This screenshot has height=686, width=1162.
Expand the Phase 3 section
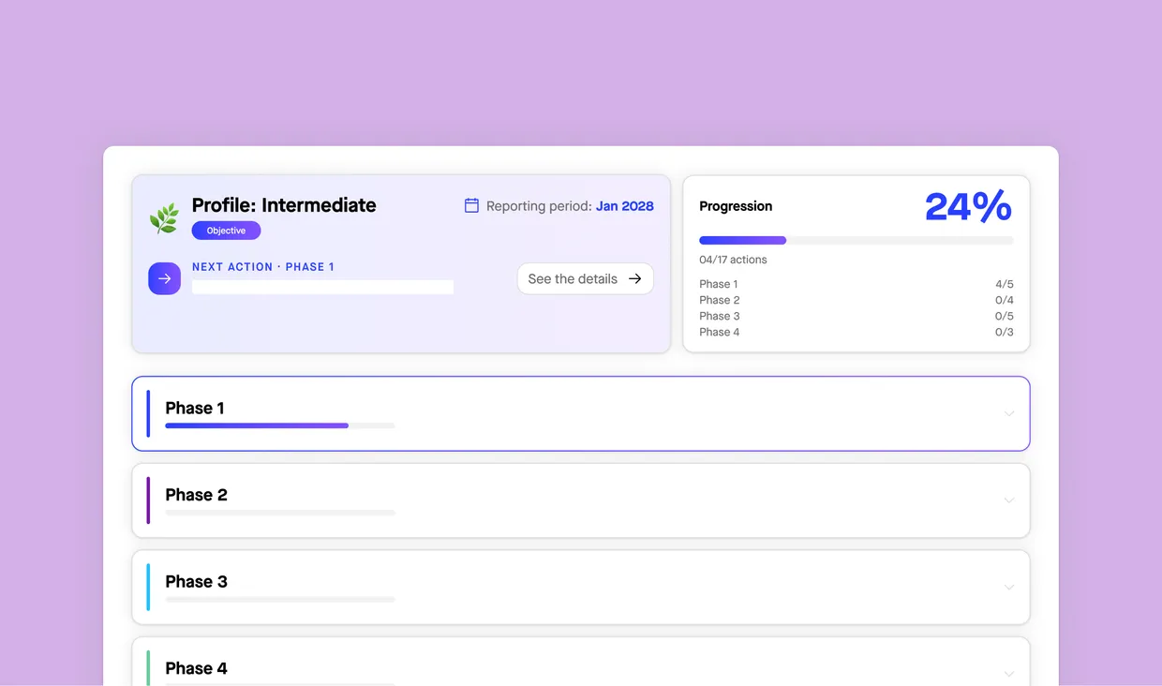[x=1009, y=588]
